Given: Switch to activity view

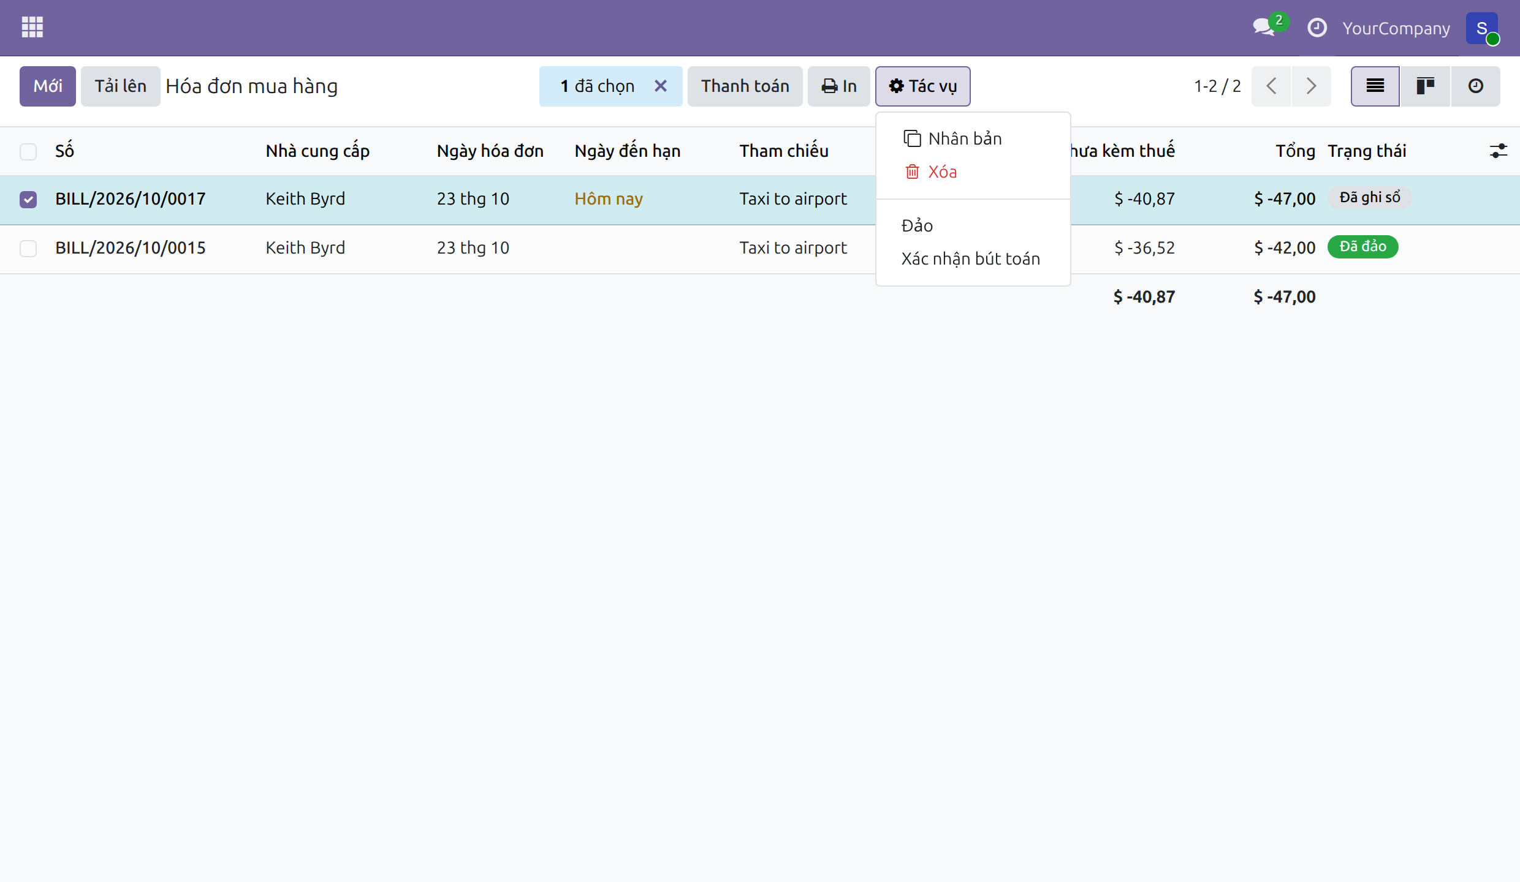Looking at the screenshot, I should point(1475,86).
